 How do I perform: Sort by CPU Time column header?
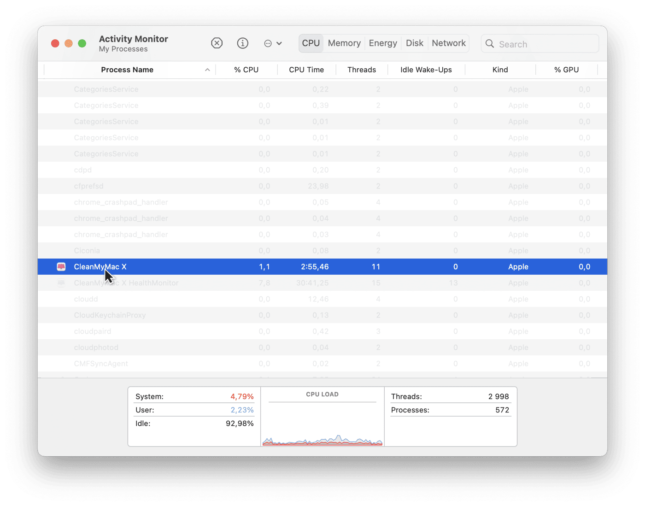tap(306, 70)
